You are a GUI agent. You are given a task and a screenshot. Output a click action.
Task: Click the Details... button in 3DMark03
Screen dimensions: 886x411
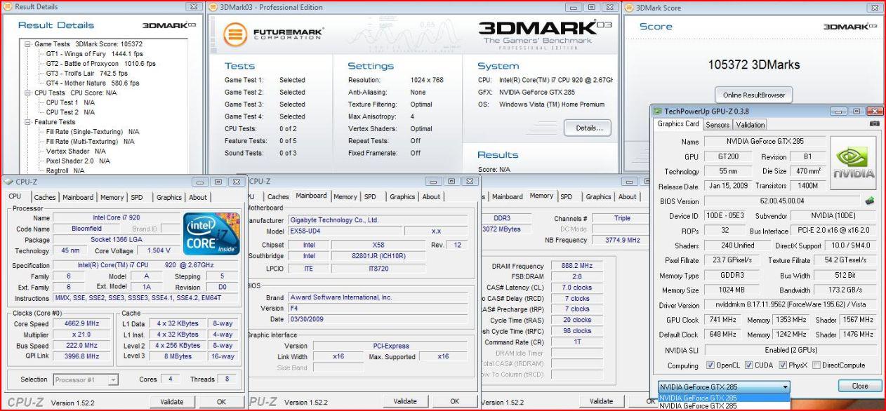588,128
